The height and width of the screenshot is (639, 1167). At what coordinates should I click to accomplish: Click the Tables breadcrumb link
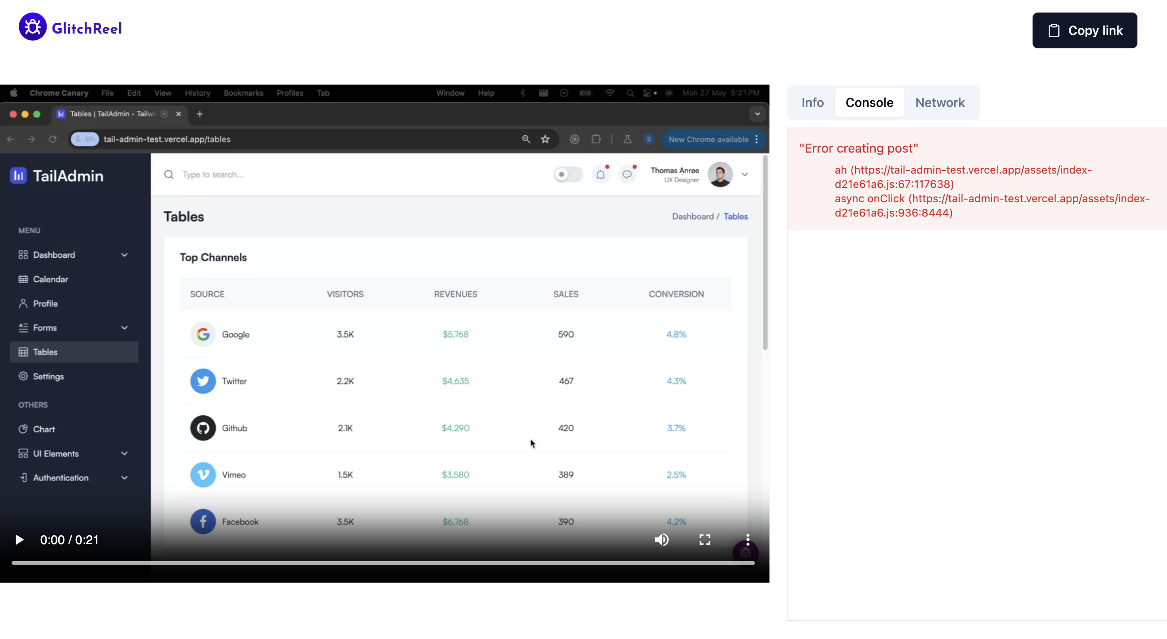coord(735,217)
